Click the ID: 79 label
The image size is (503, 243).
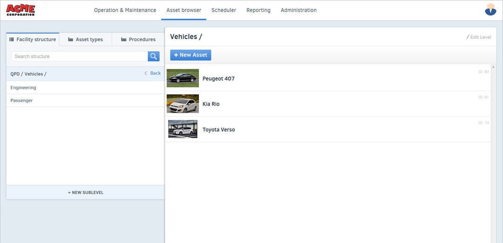click(x=483, y=123)
